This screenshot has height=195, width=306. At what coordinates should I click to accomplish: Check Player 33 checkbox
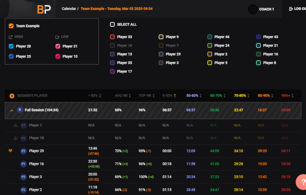(112, 37)
